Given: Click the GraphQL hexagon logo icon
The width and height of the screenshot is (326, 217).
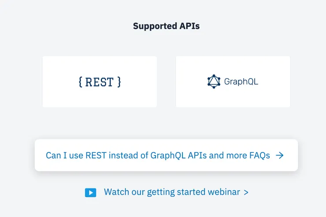Looking at the screenshot, I should (x=214, y=81).
